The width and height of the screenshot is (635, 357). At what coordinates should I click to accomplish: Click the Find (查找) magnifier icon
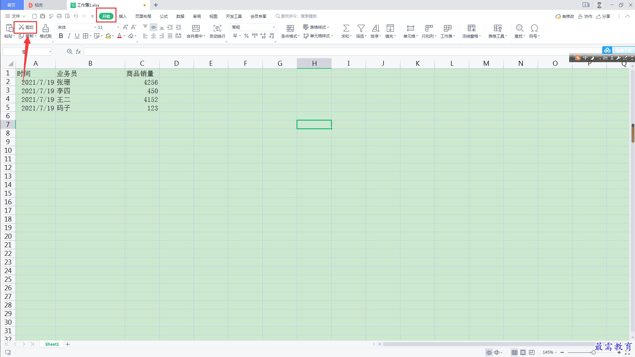(x=520, y=28)
